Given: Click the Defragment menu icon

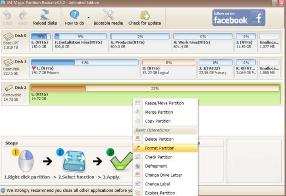Looking at the screenshot, I should click(x=138, y=166).
